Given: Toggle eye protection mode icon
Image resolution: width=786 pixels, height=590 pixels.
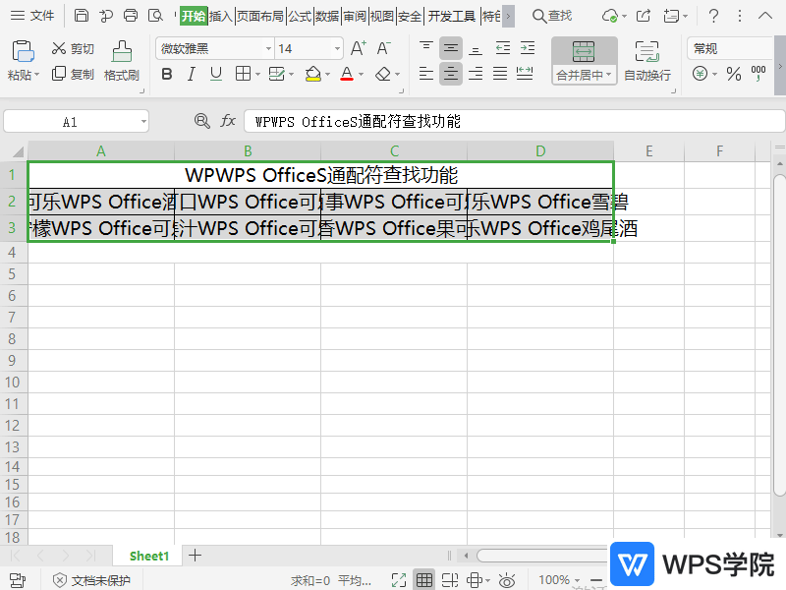Looking at the screenshot, I should tap(507, 580).
